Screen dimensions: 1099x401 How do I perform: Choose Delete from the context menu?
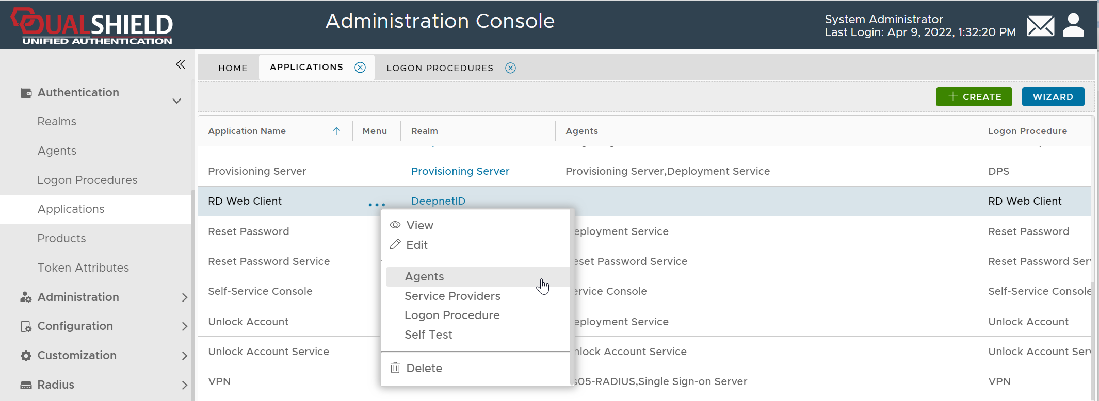pos(424,368)
